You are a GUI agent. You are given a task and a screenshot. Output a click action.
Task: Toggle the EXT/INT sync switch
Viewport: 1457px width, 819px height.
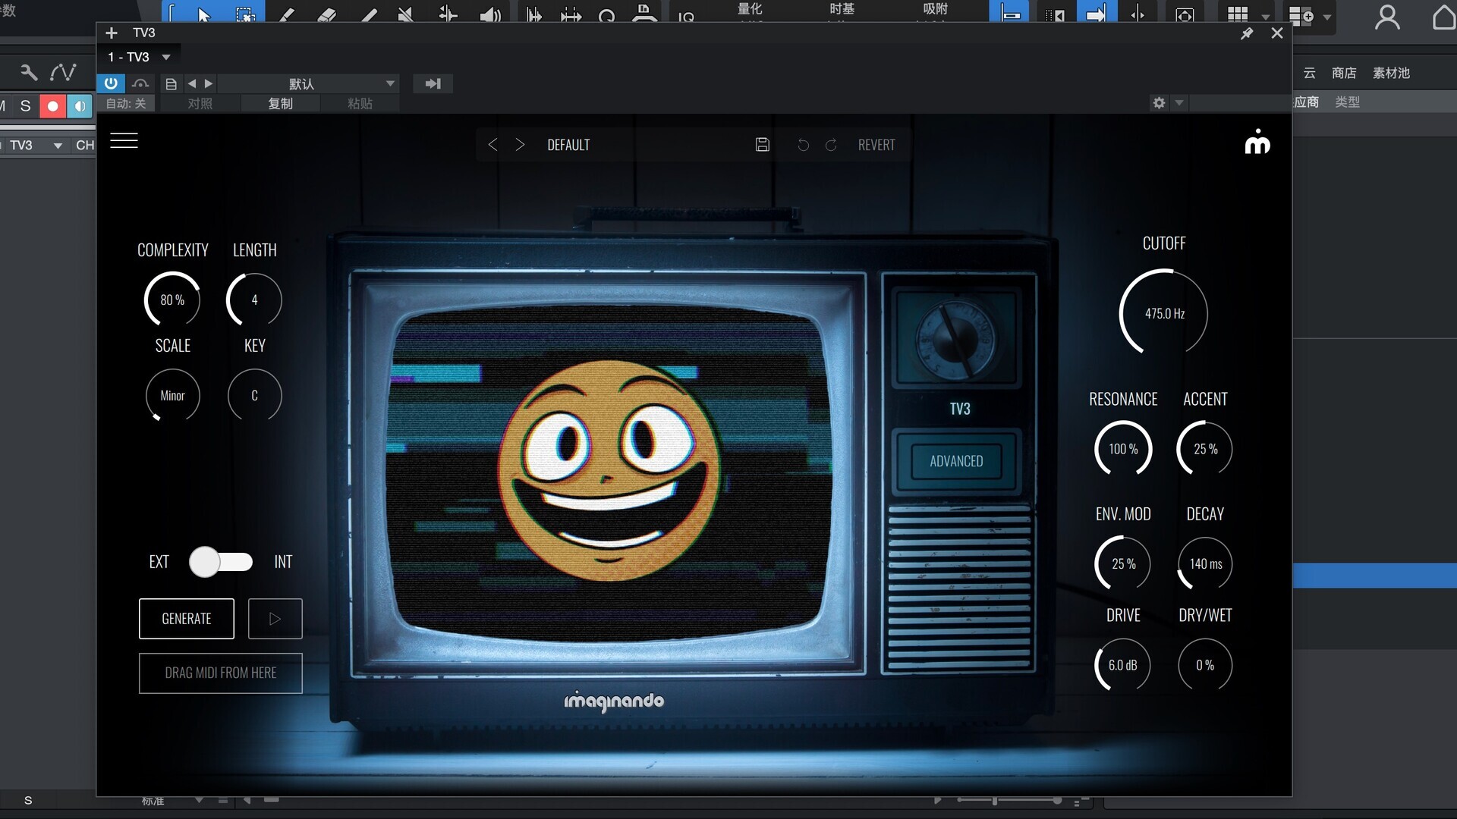pos(221,562)
